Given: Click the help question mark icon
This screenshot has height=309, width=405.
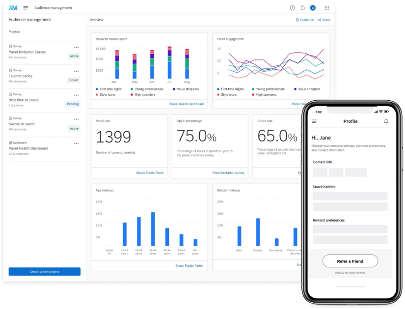Looking at the screenshot, I should point(293,8).
